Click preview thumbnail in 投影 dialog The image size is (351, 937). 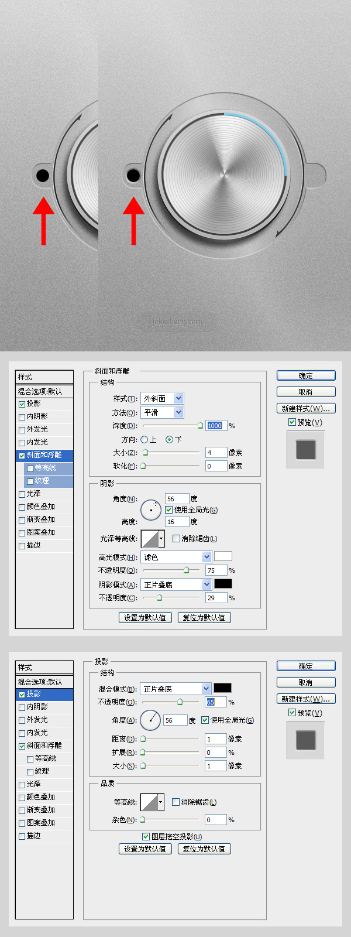click(305, 740)
